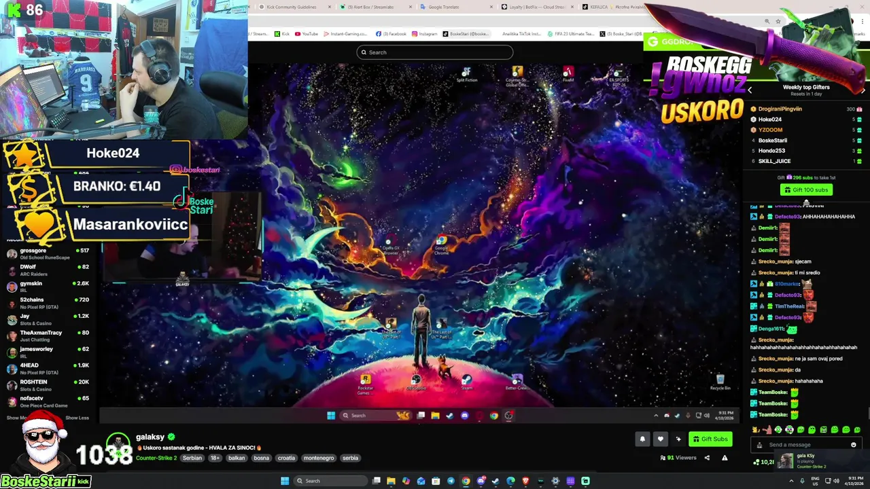The image size is (870, 489).
Task: Click the notification bell icon
Action: [642, 439]
